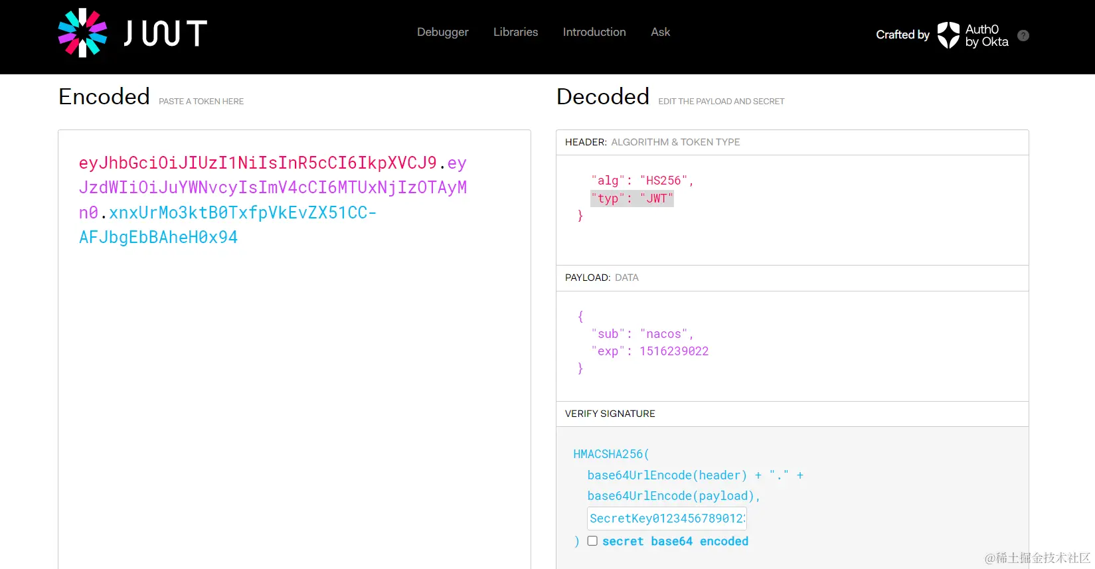The height and width of the screenshot is (569, 1095).
Task: Click the 'secret base64 encoded' label
Action: click(675, 541)
